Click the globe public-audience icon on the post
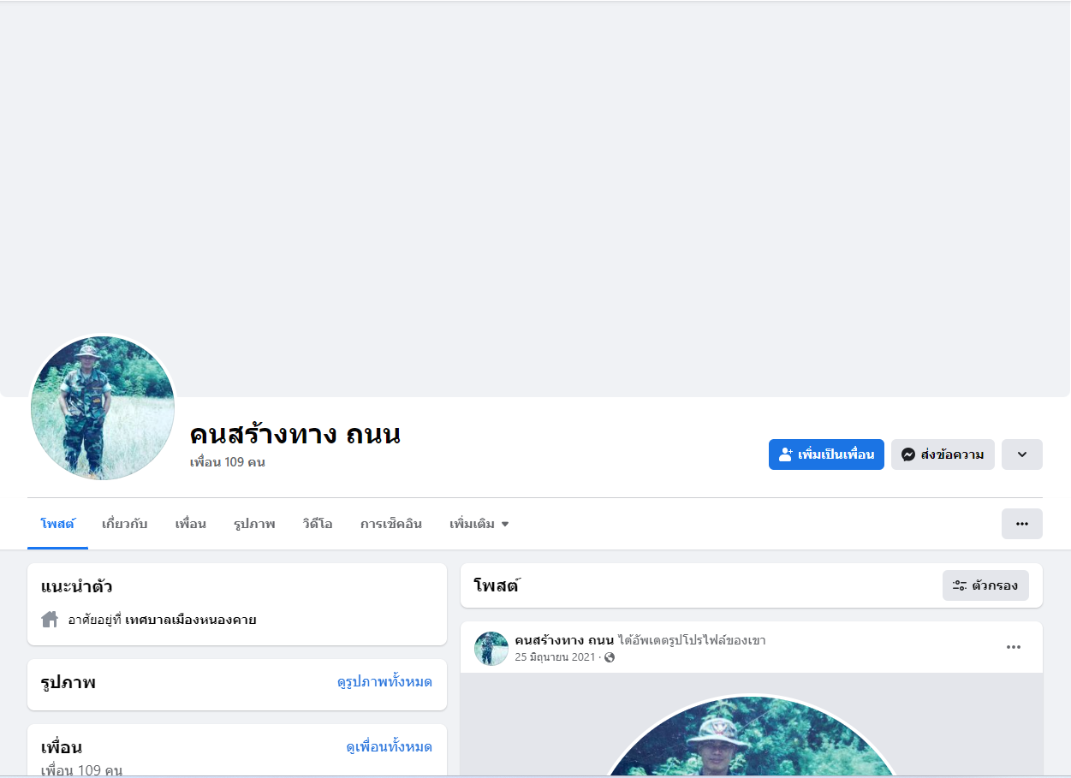1071x778 pixels. coord(610,657)
